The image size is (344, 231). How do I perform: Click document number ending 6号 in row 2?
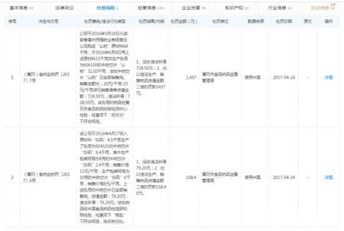pos(46,177)
